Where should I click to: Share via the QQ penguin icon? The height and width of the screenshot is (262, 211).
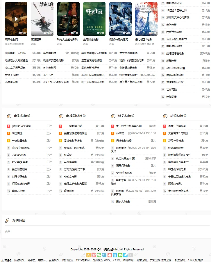[x=110, y=255]
